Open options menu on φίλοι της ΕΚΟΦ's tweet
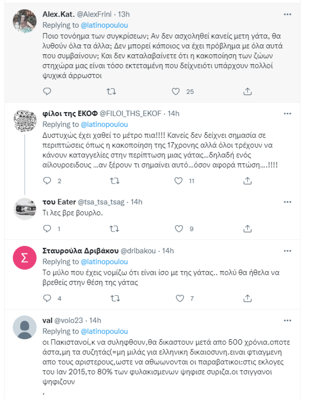Viewport: 313px width, 399px height. coord(288,113)
